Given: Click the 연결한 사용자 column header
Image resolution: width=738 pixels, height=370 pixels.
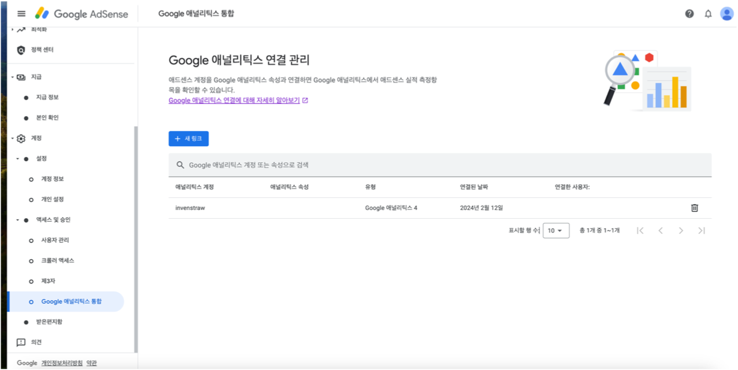Looking at the screenshot, I should pos(572,188).
